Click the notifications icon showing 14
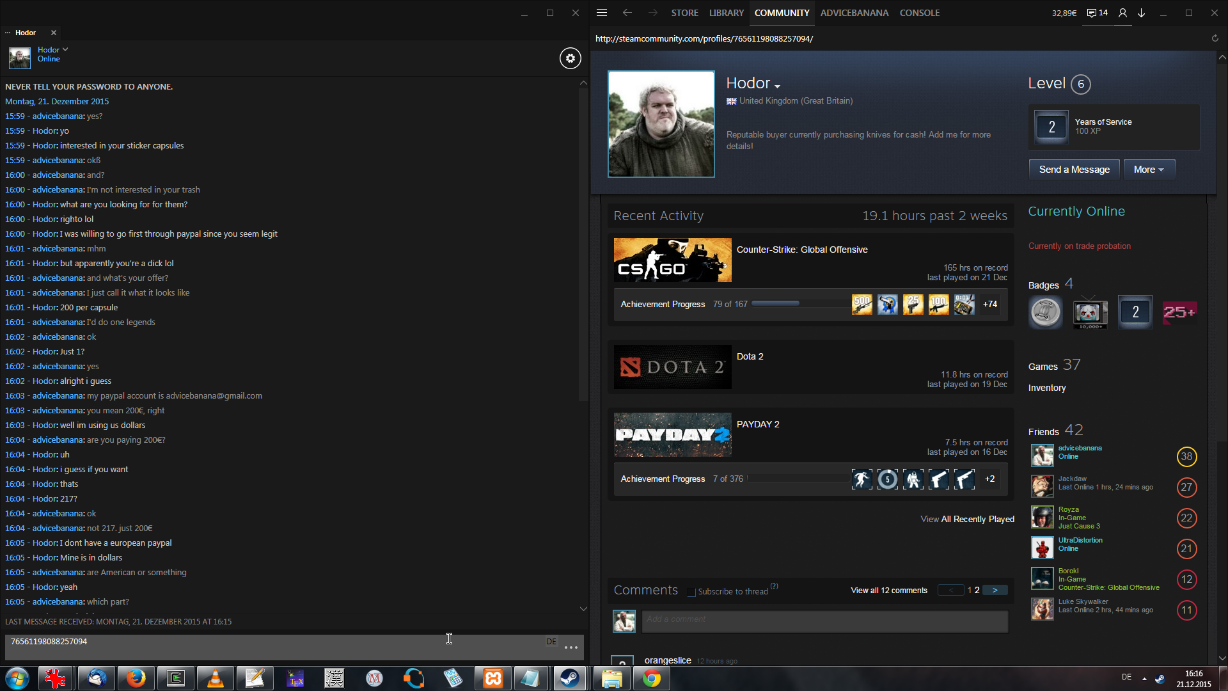 point(1097,13)
